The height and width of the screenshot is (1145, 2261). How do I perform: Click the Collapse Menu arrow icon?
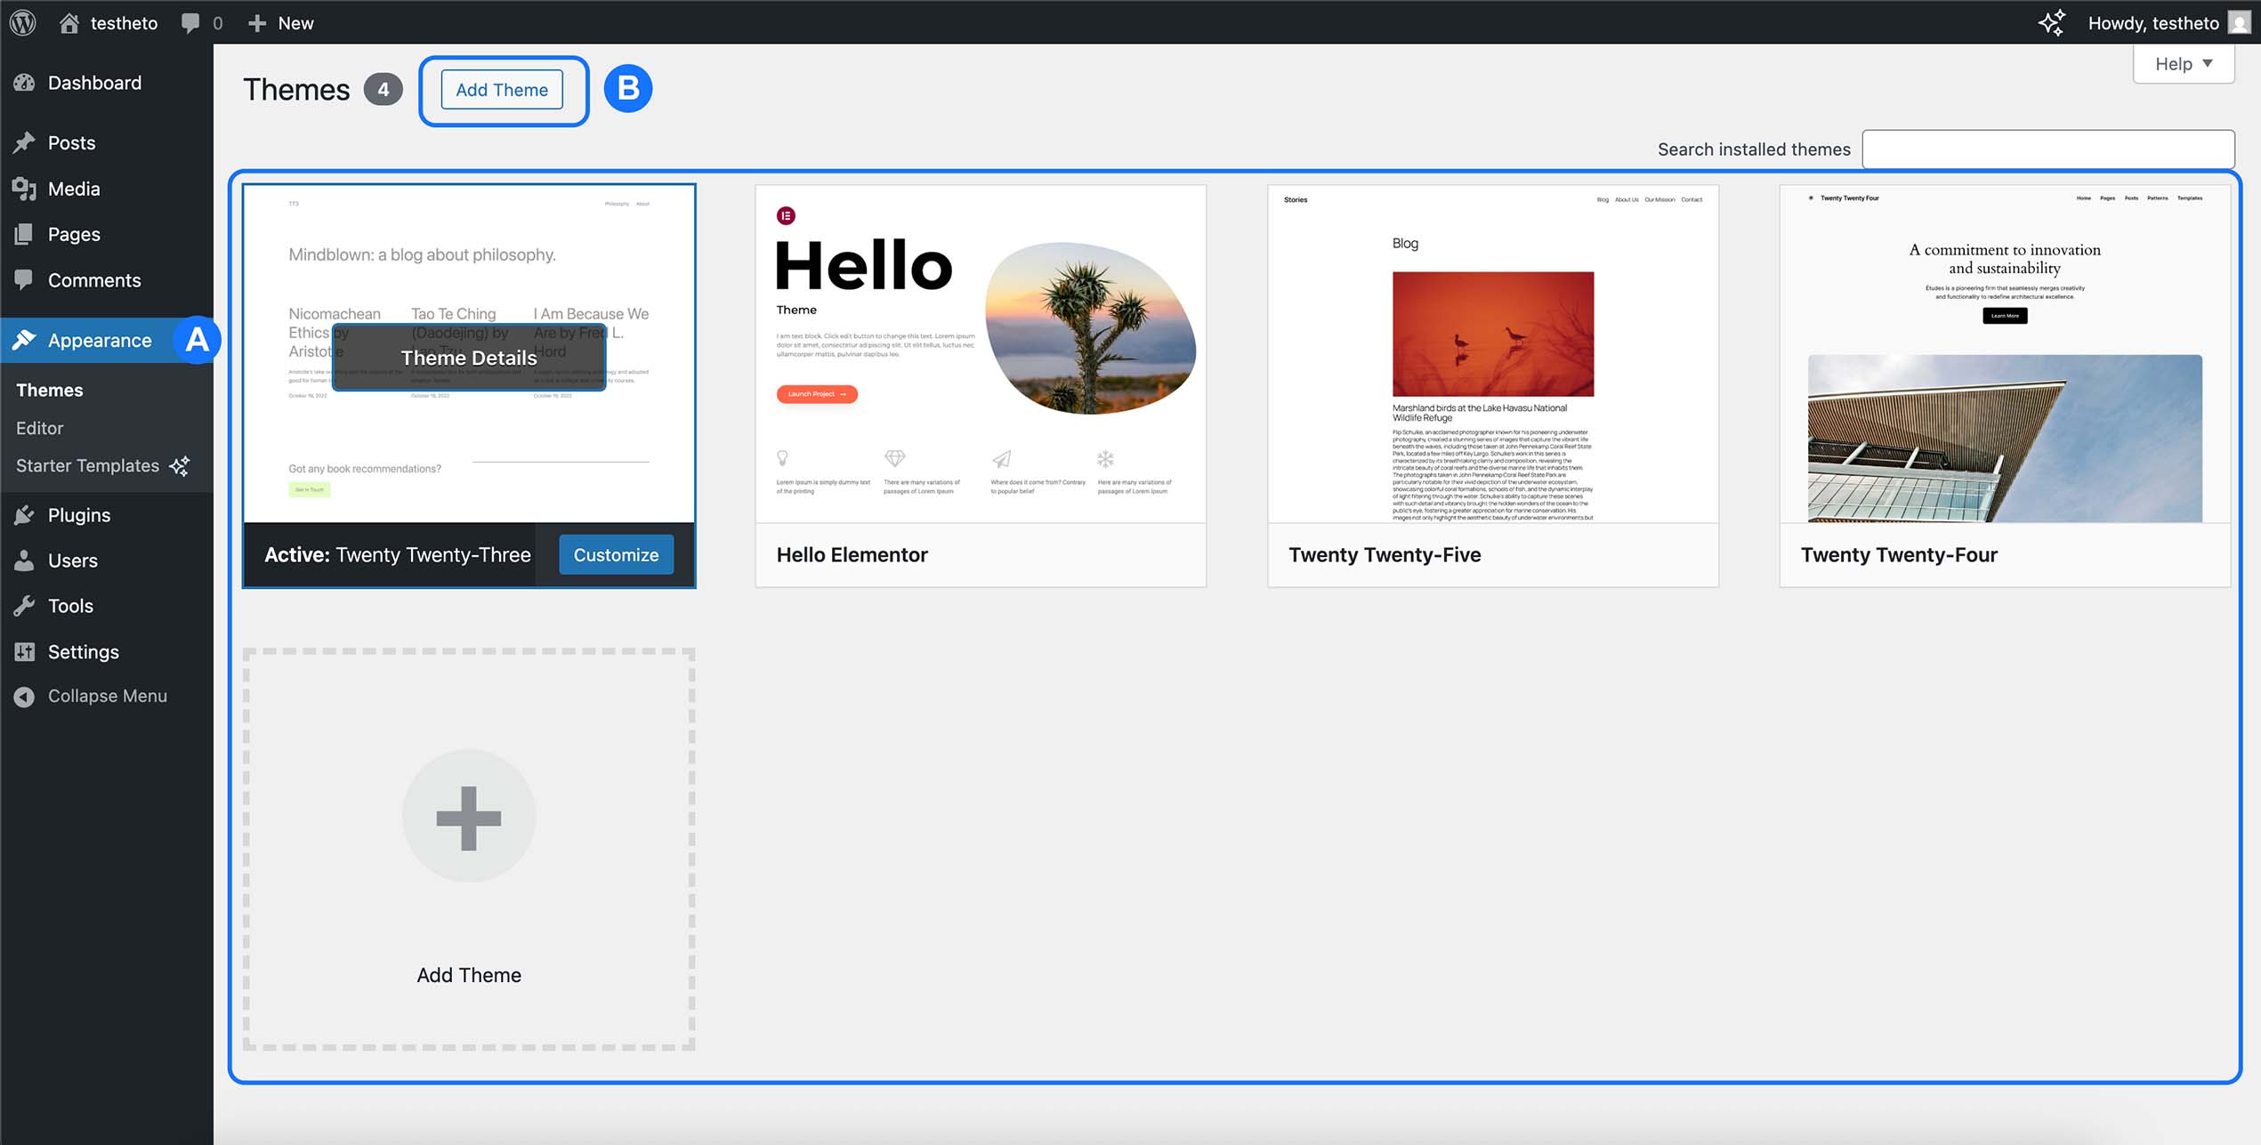pos(25,697)
